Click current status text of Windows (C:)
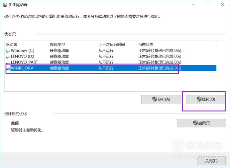Image resolution: width=230 pixels, height=168 pixels. pos(160,51)
